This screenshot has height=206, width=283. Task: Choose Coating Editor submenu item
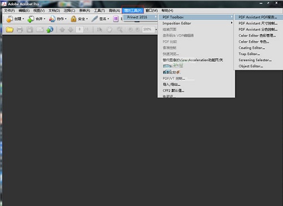click(259, 48)
